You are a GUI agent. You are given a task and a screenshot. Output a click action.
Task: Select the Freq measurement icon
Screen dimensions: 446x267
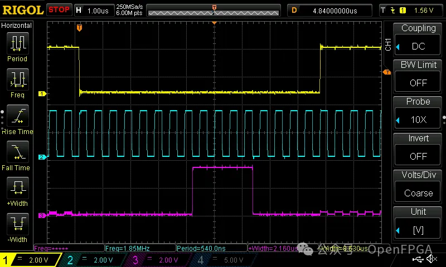pyautogui.click(x=18, y=79)
